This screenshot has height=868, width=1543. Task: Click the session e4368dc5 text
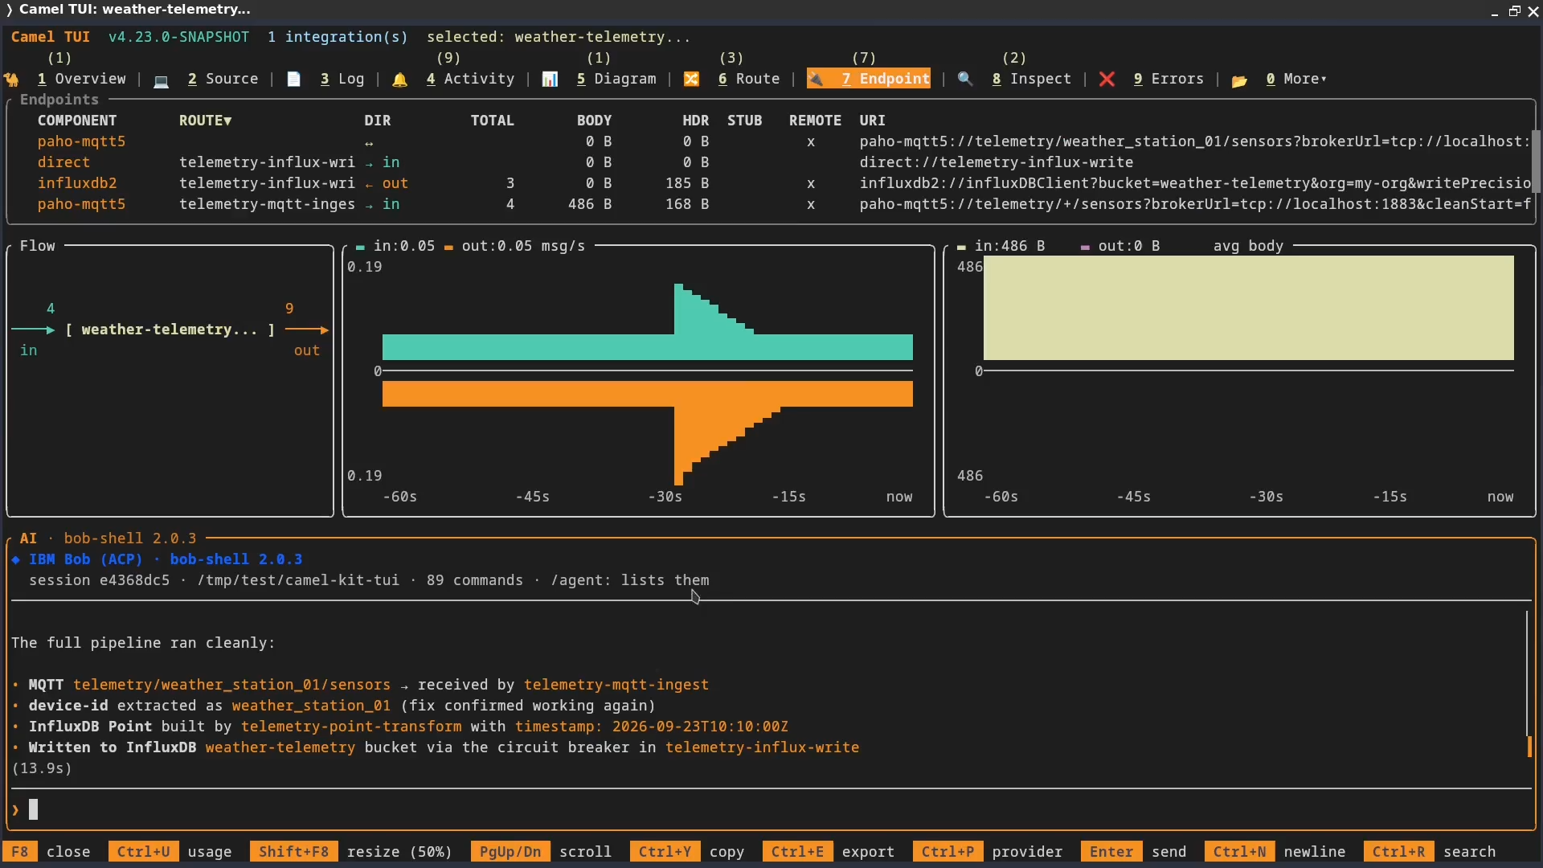[x=100, y=580]
